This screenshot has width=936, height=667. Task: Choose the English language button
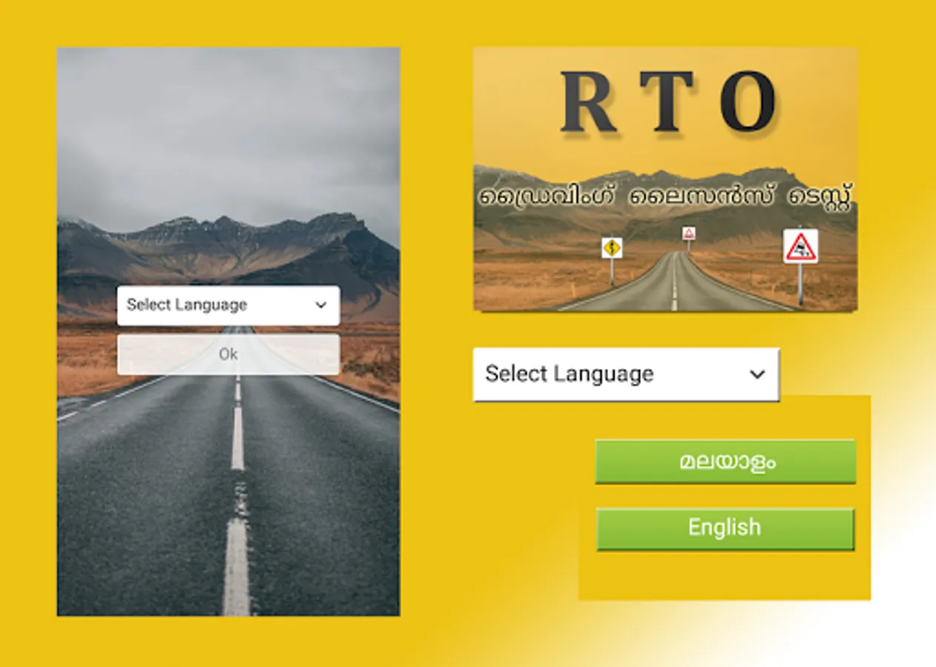pos(725,528)
